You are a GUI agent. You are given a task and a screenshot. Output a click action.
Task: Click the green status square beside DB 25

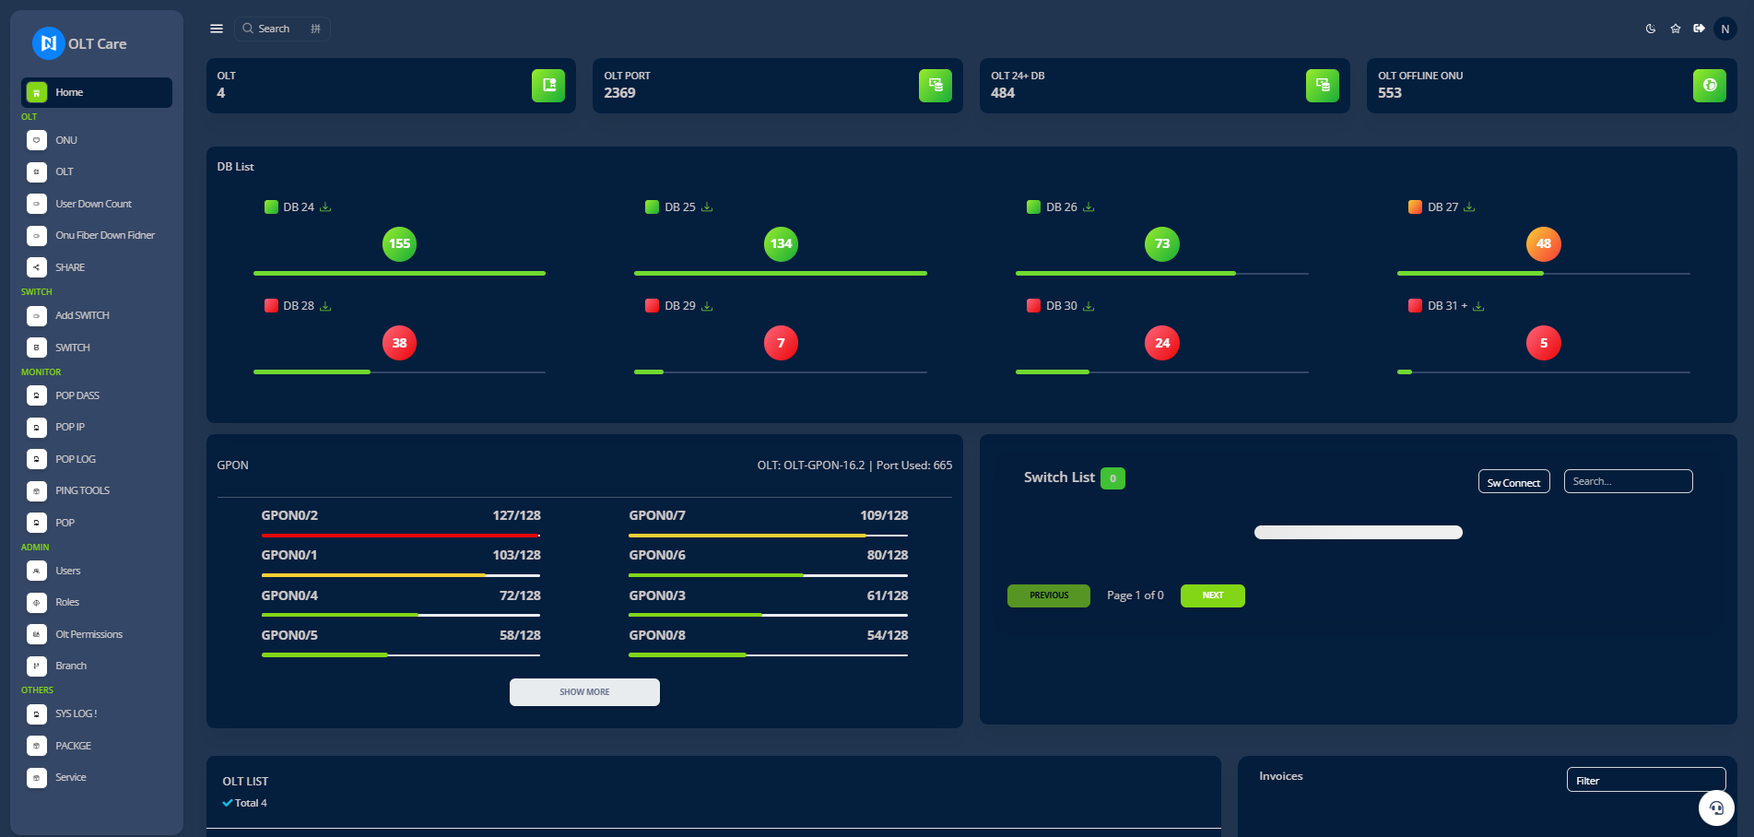coord(651,206)
